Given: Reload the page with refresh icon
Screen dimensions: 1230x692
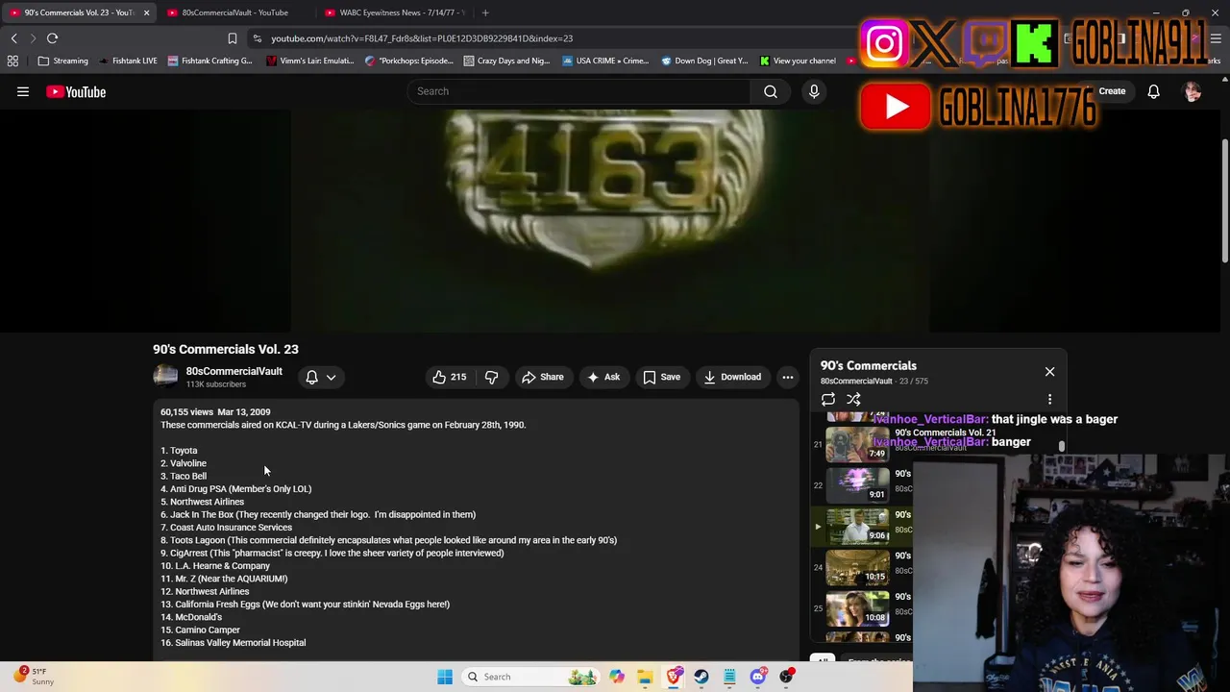Looking at the screenshot, I should pyautogui.click(x=52, y=38).
